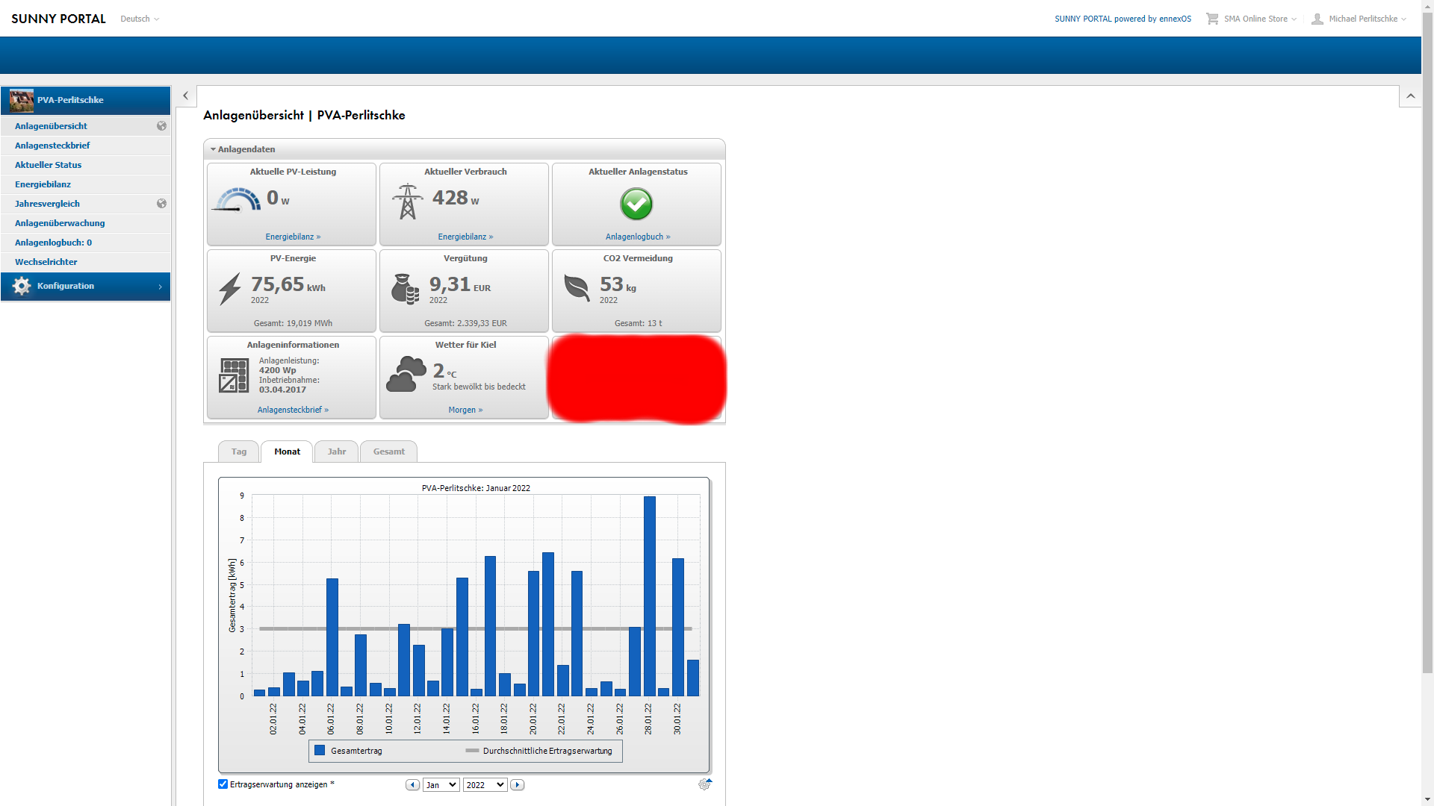The image size is (1434, 806).
Task: Go to previous month using left arrow
Action: tap(412, 785)
